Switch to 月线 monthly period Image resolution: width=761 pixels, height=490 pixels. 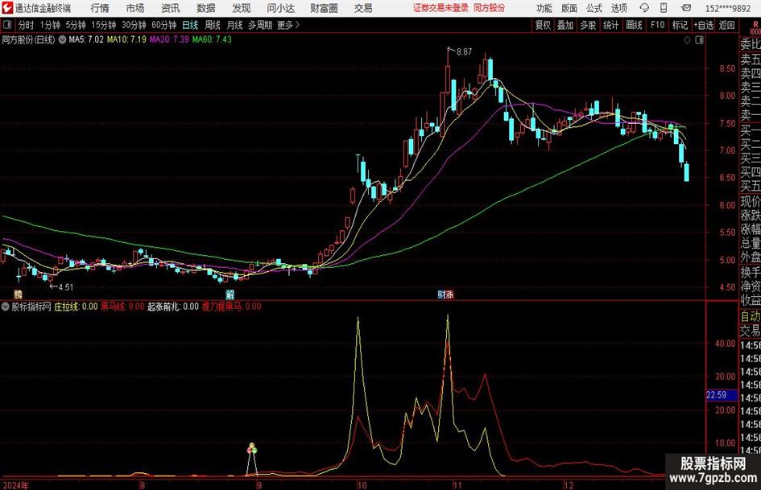pos(234,25)
